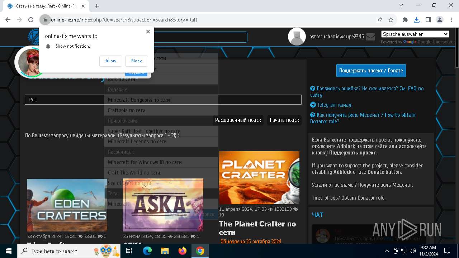Click taskbar Type here to search box
Screen dimensions: 459x258
coord(69,251)
